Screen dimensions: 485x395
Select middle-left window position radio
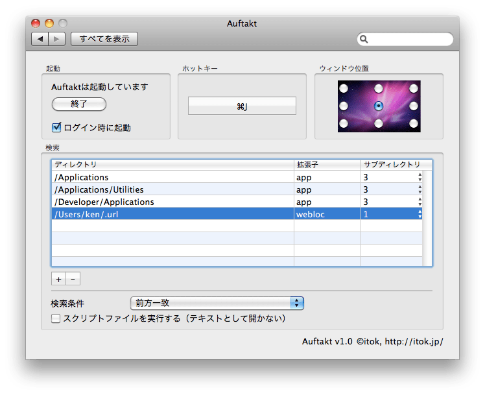(344, 106)
